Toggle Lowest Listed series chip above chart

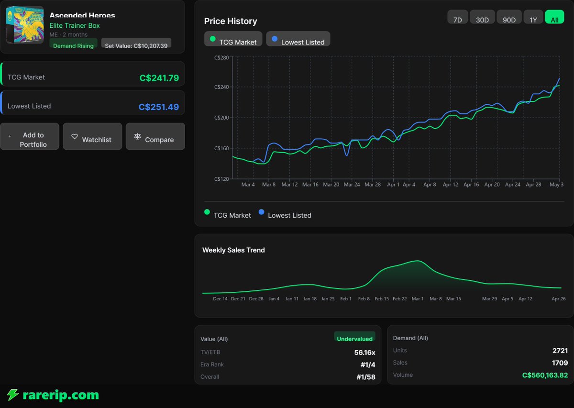click(298, 39)
